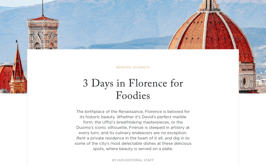Click the lantern atop the Duomo dome

(x=210, y=5)
